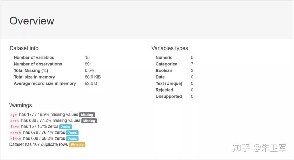This screenshot has height=160, width=294.
Task: Click the Categorical variable type label
Action: [167, 64]
